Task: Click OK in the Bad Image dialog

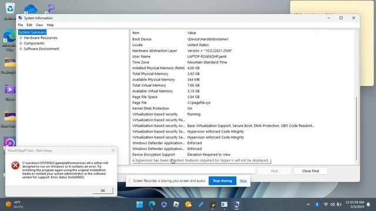Action: pyautogui.click(x=103, y=190)
